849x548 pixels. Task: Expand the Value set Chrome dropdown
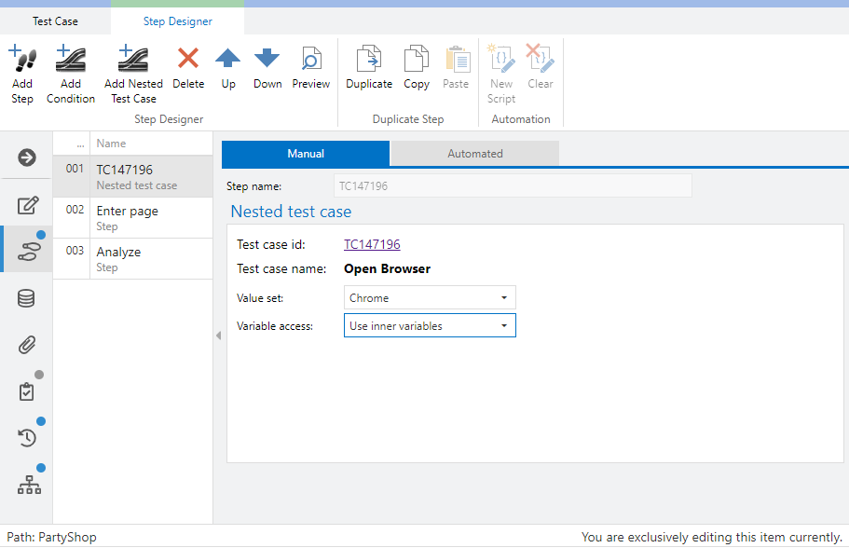click(429, 298)
